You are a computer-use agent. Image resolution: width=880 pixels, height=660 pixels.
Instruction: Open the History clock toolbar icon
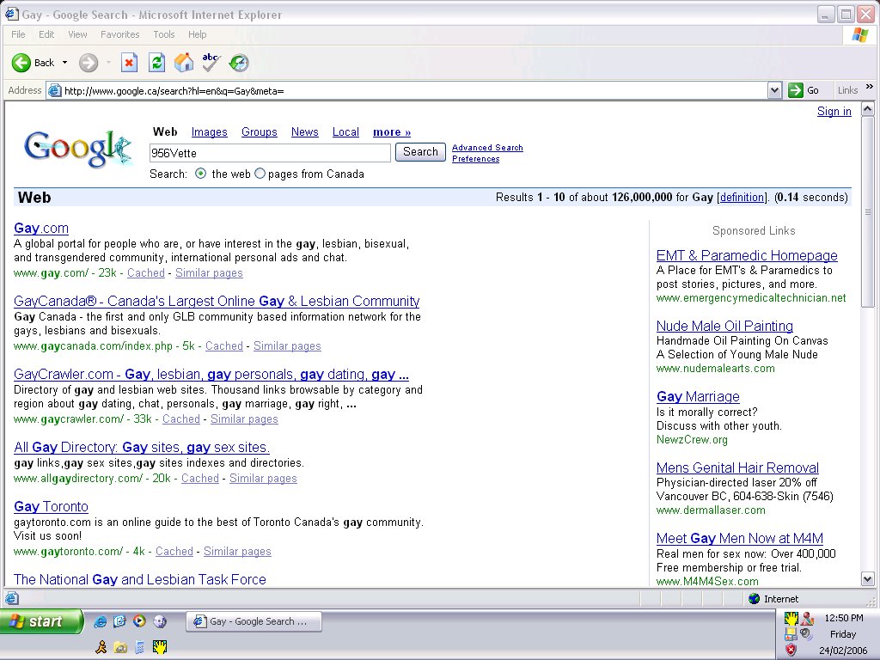click(239, 63)
